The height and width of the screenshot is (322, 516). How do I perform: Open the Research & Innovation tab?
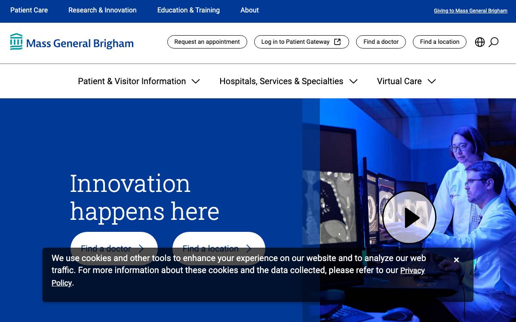tap(102, 10)
